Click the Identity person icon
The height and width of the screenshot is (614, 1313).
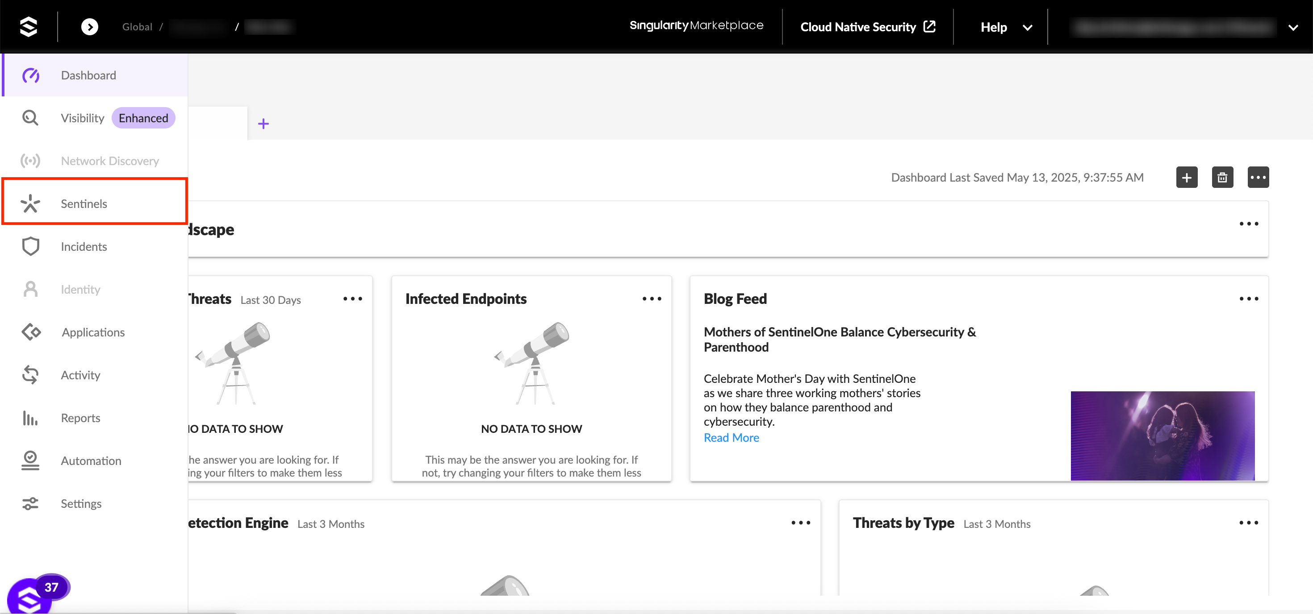tap(30, 289)
